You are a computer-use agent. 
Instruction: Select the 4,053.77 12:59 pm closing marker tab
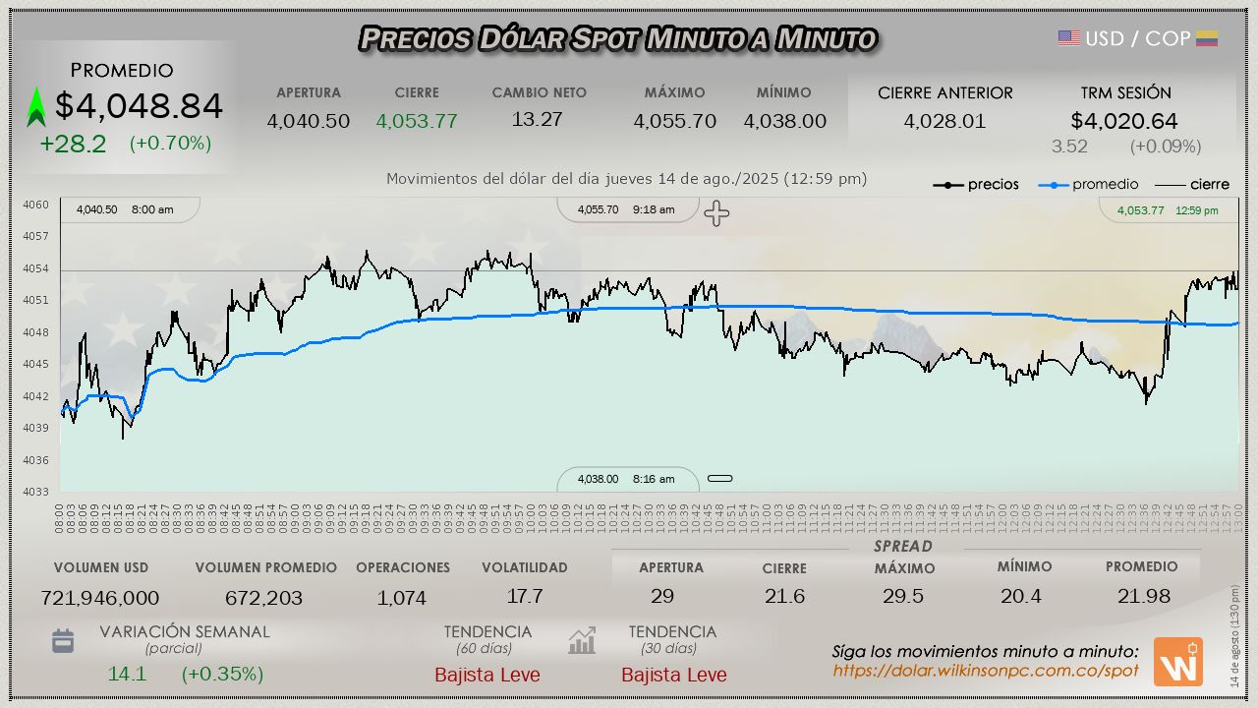click(x=1168, y=210)
